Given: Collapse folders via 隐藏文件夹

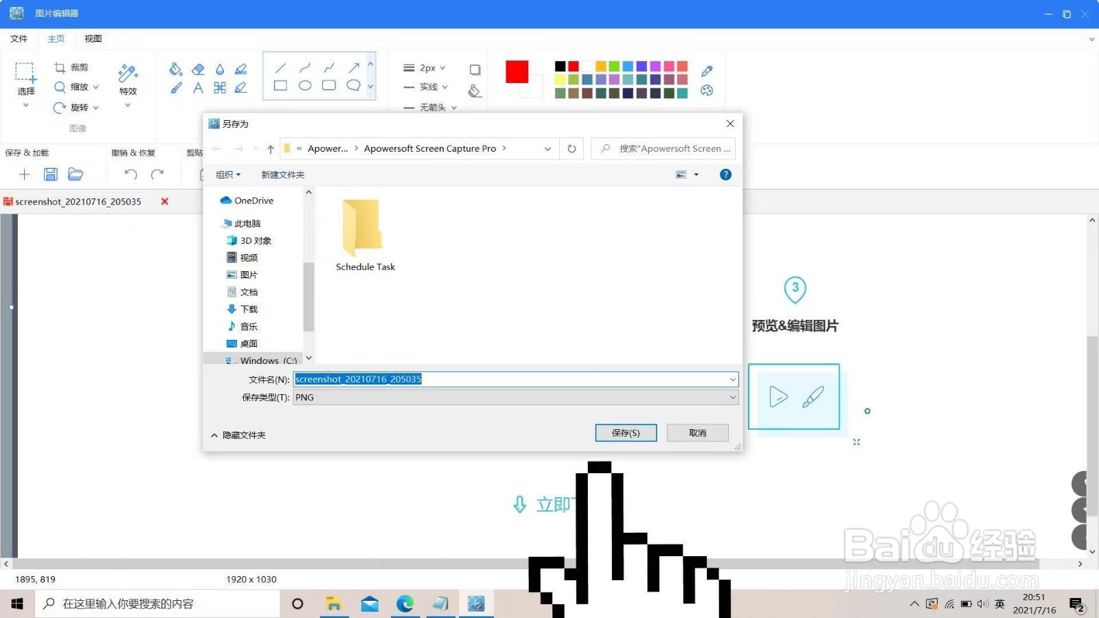Looking at the screenshot, I should tap(238, 435).
